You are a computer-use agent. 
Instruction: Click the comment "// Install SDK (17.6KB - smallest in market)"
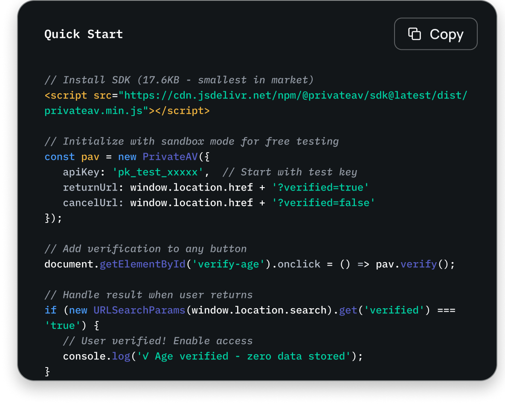coord(179,80)
